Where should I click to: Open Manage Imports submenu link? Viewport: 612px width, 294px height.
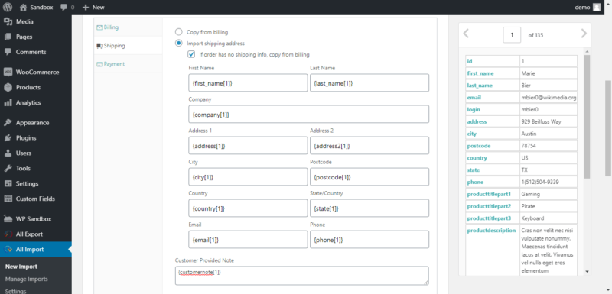(x=27, y=279)
